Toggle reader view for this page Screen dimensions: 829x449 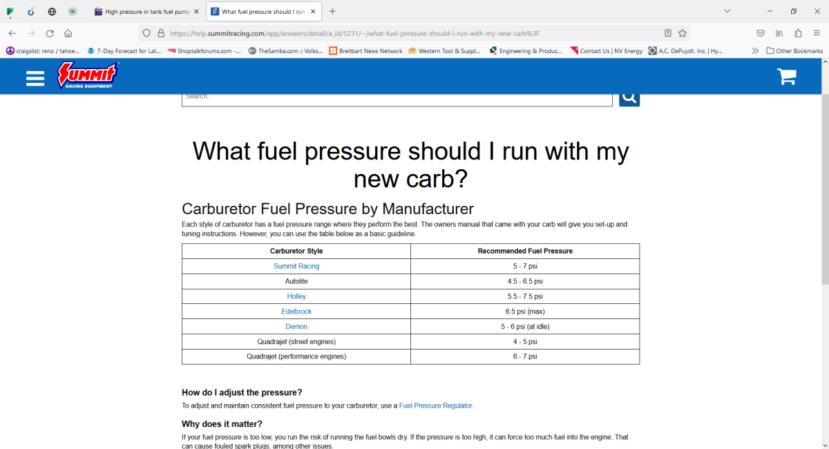point(667,33)
